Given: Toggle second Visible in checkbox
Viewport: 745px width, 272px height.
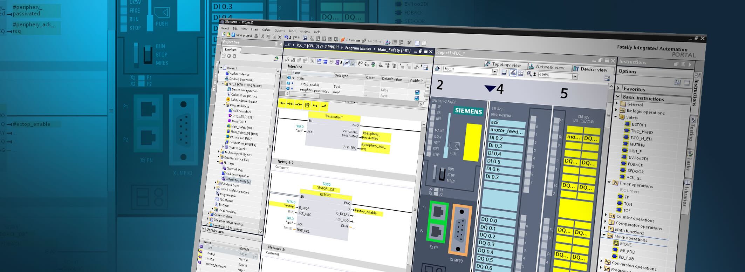Looking at the screenshot, I should coord(417,98).
